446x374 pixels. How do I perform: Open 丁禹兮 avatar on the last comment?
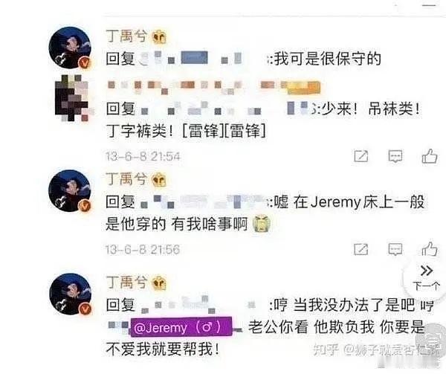(71, 294)
